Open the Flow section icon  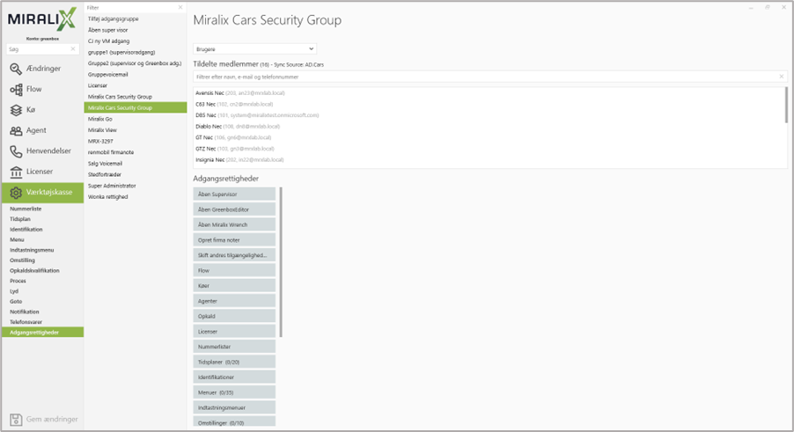click(x=16, y=90)
